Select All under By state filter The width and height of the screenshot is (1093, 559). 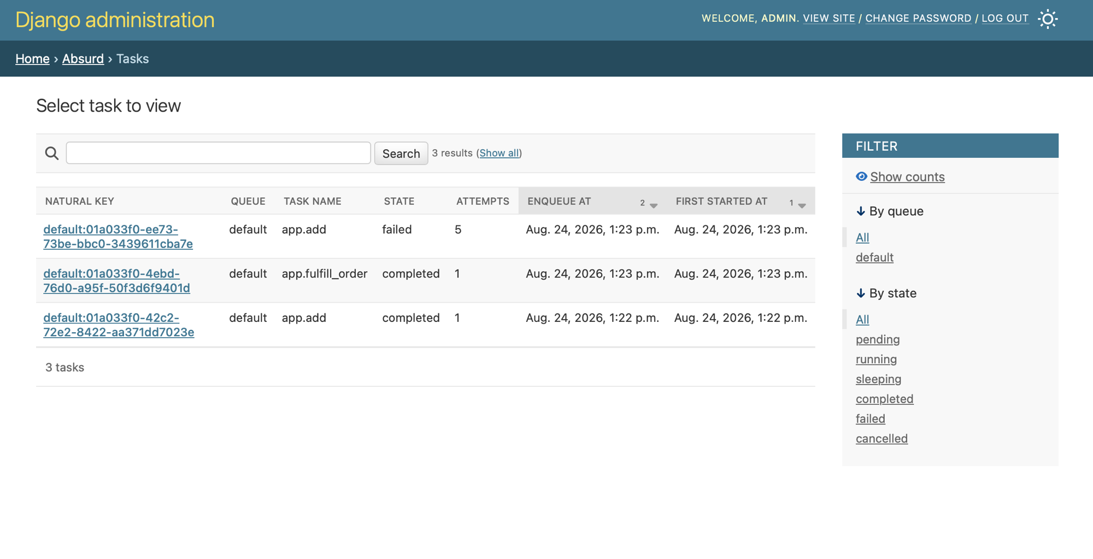(862, 320)
